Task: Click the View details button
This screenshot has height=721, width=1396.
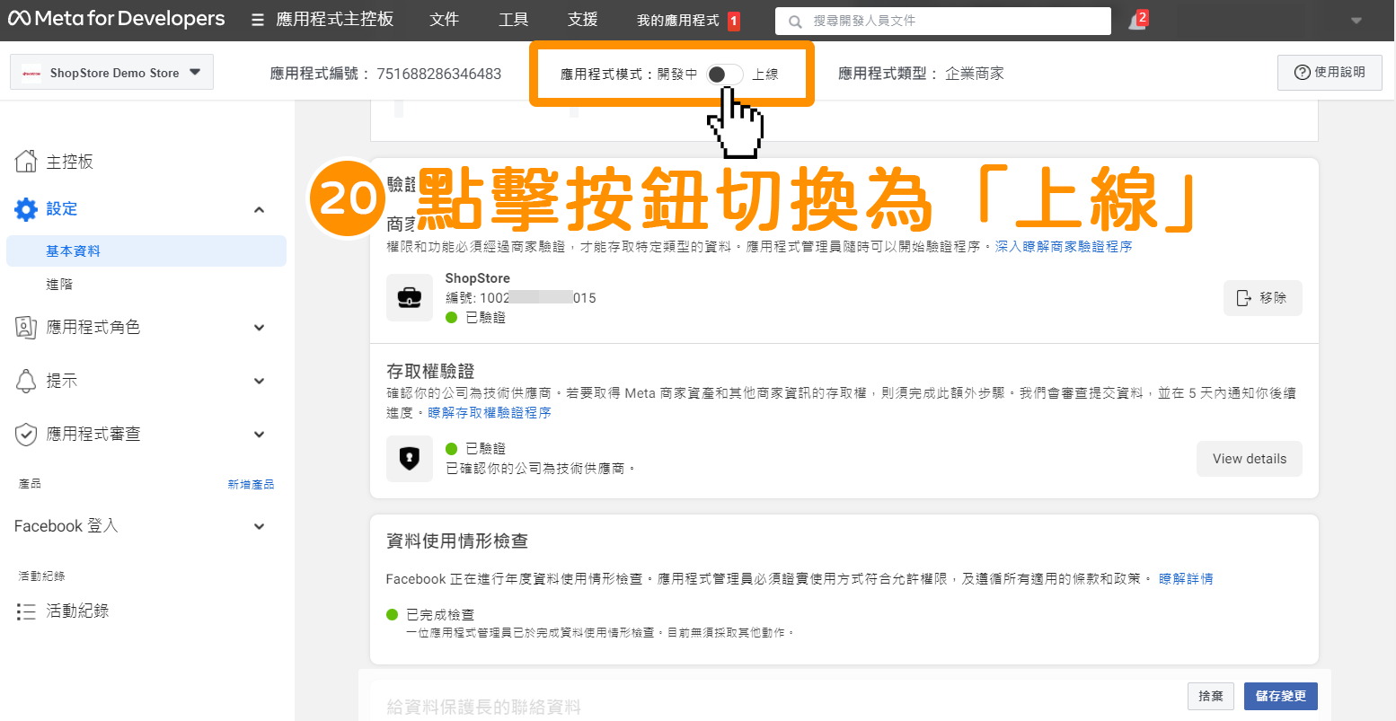Action: coord(1249,459)
